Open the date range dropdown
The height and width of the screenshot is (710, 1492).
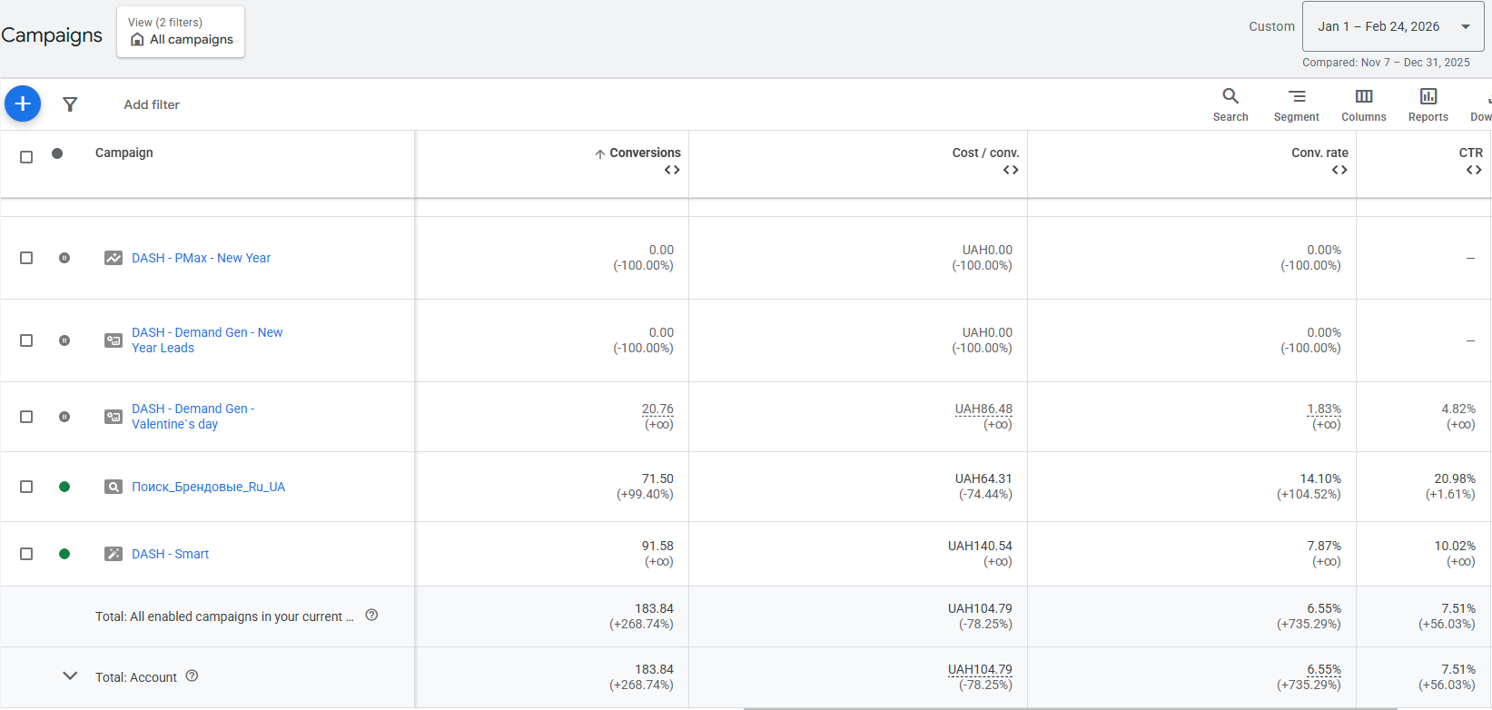[1392, 26]
